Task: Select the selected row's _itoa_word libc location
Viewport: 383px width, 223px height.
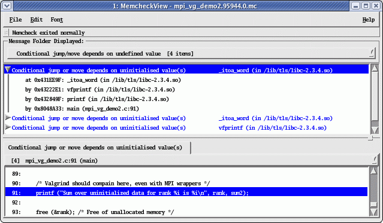Action: (276, 70)
